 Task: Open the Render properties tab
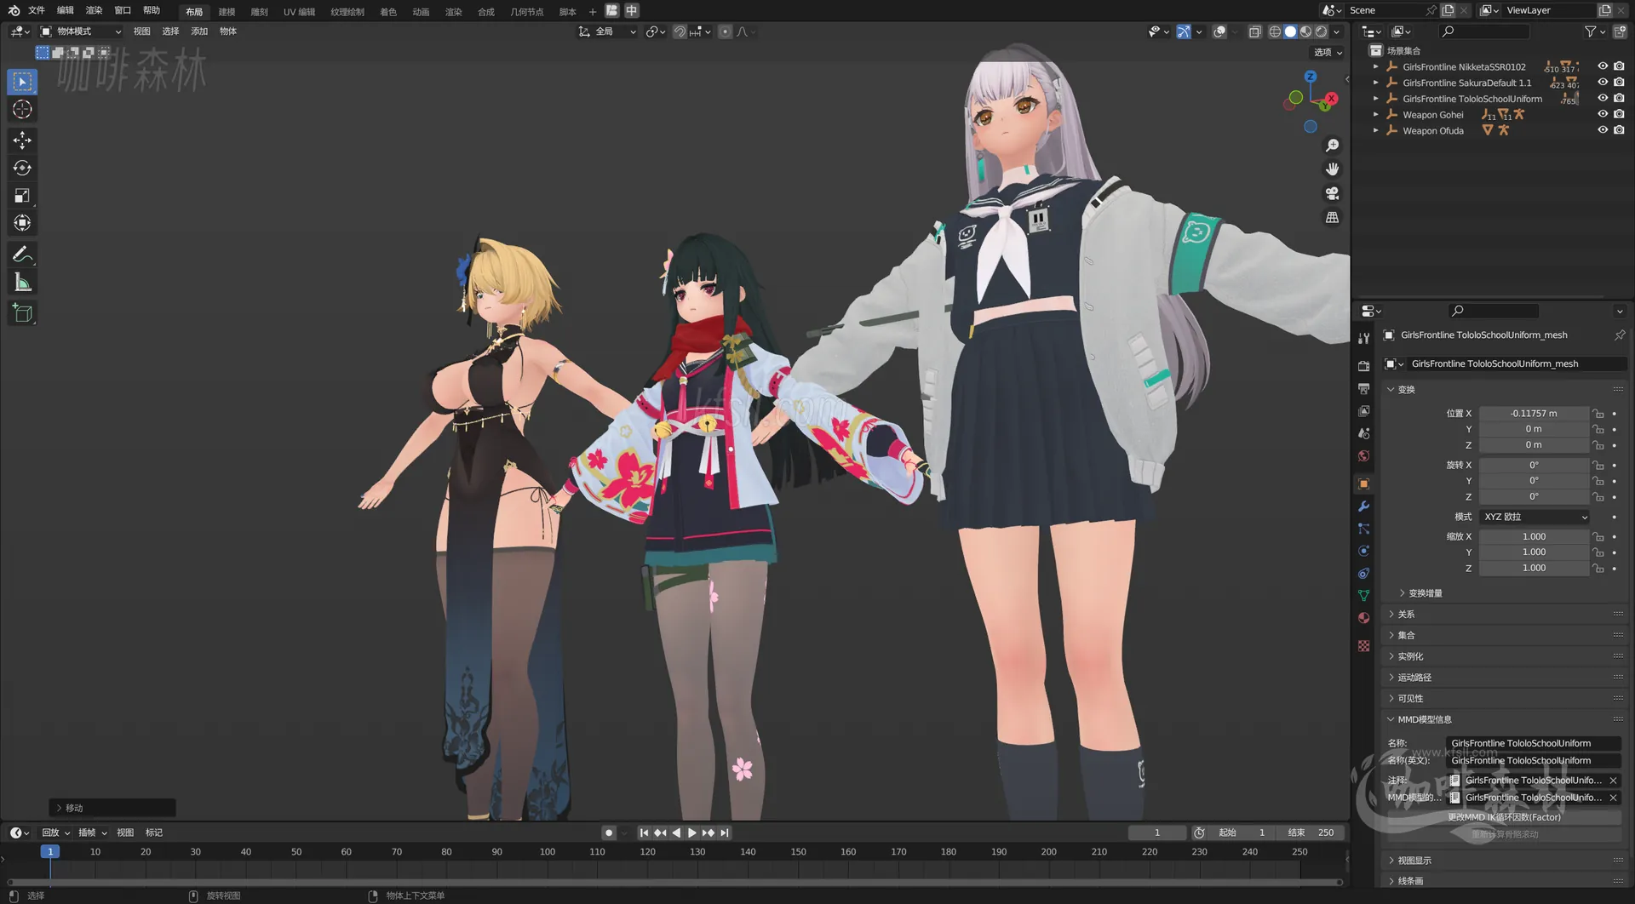tap(1363, 366)
